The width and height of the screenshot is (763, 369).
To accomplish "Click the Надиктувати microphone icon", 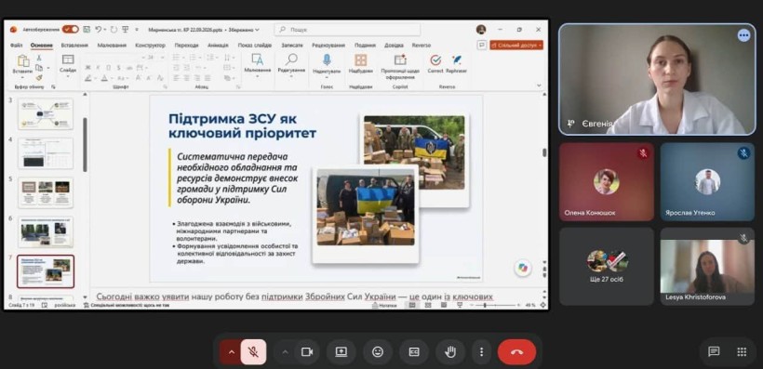I will pos(327,59).
